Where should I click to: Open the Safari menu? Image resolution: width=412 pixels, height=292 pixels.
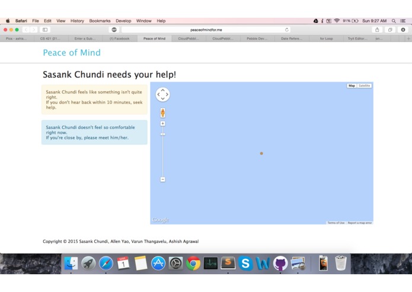coord(21,21)
